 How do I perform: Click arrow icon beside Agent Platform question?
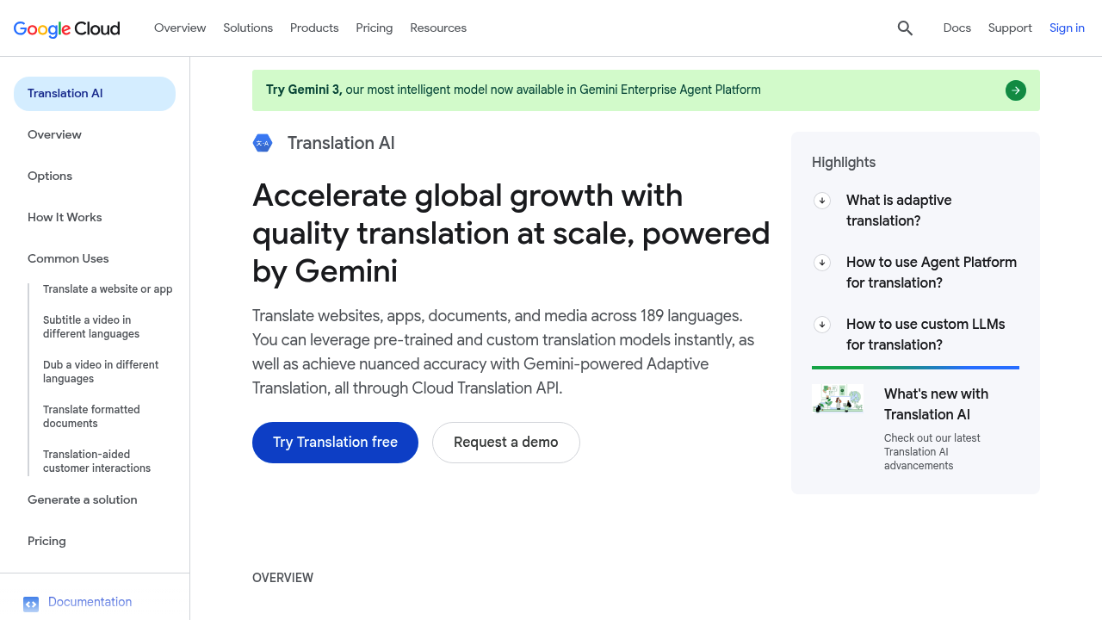tap(822, 263)
